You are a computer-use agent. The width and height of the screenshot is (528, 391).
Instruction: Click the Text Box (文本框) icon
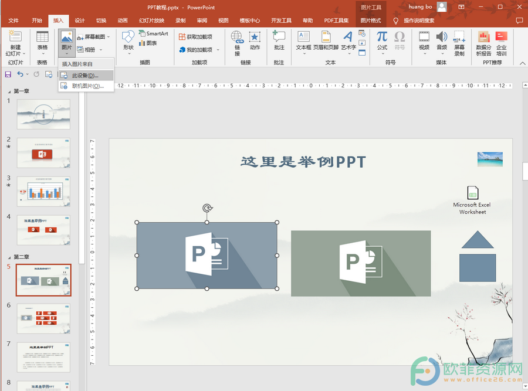tap(303, 36)
